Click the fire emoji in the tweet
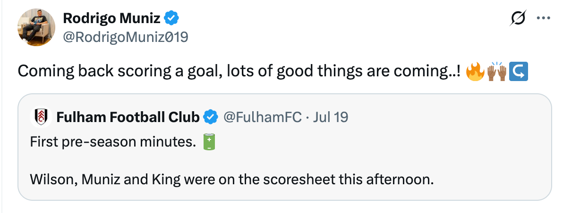This screenshot has width=563, height=213. click(x=475, y=72)
